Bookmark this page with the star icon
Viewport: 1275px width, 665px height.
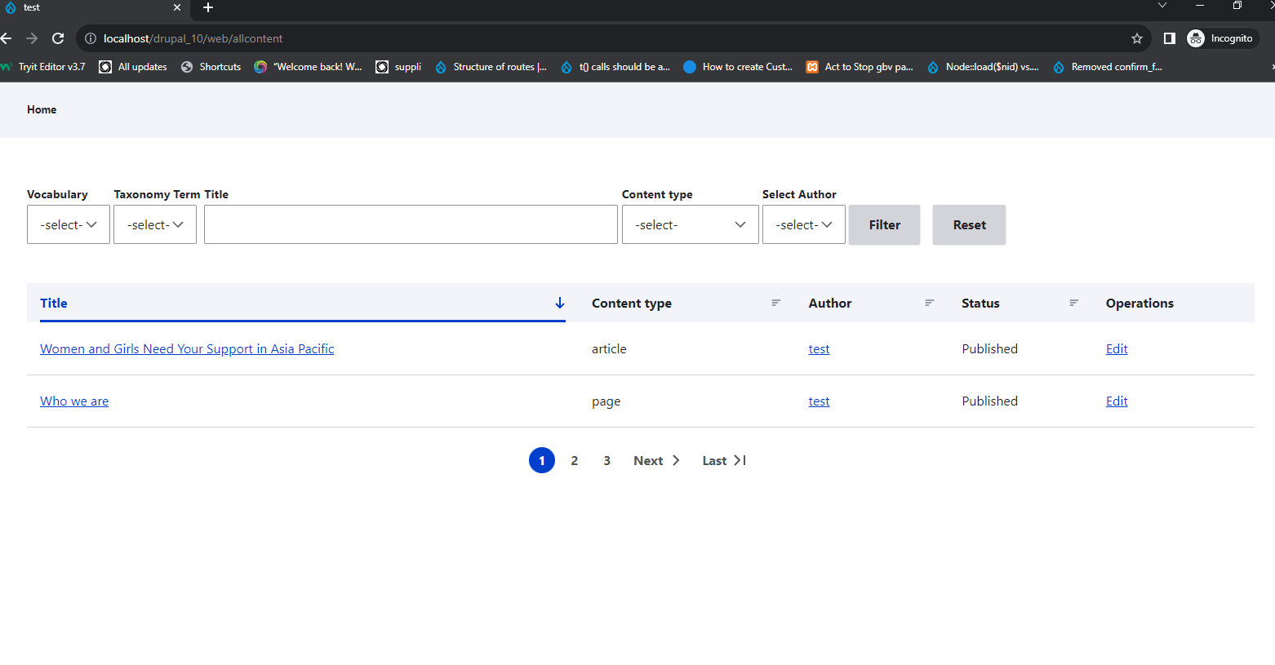pos(1136,38)
